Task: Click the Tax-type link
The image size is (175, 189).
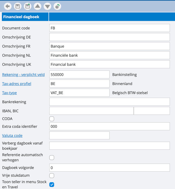Action: [x=9, y=93]
